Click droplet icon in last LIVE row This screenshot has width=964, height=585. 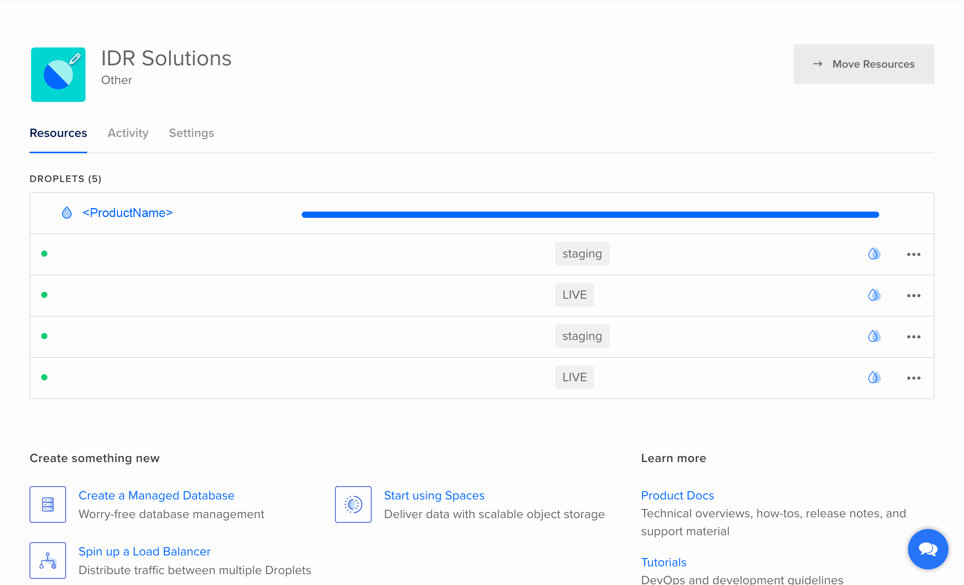(874, 377)
